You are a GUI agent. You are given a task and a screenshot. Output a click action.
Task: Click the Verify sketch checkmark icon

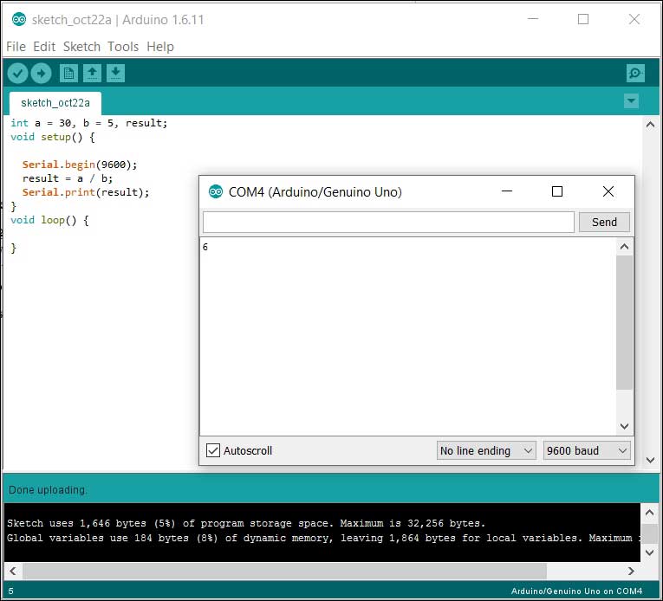click(x=17, y=74)
